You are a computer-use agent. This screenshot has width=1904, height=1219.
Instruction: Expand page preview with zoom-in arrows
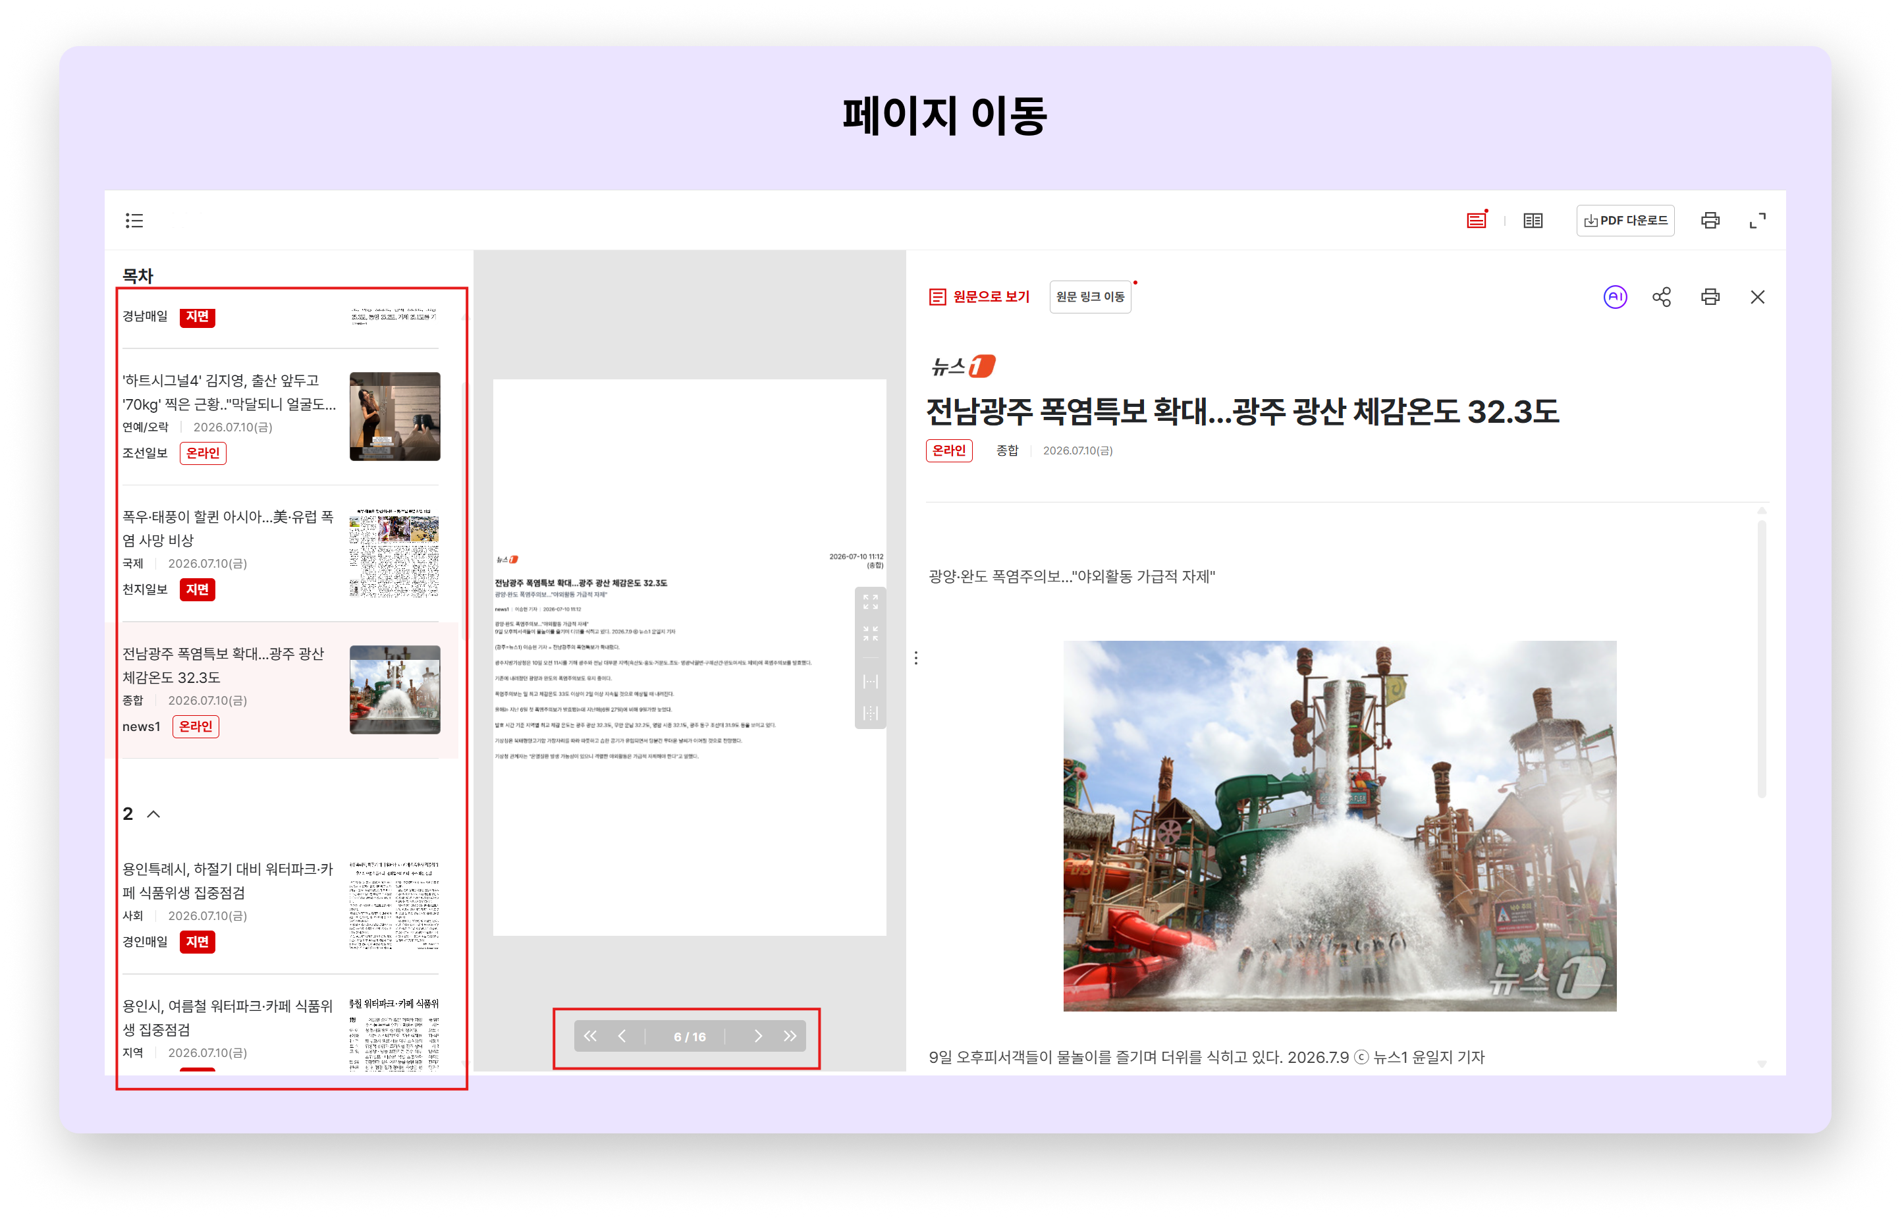click(x=871, y=603)
